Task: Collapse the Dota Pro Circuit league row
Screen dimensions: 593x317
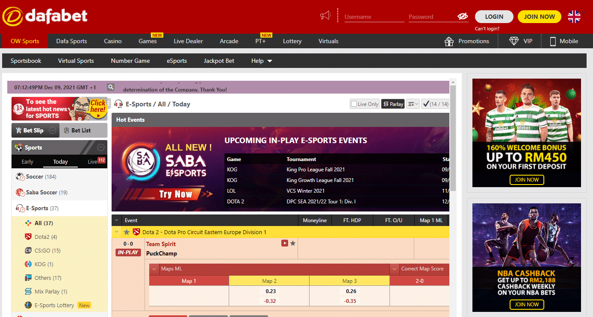Action: [116, 232]
